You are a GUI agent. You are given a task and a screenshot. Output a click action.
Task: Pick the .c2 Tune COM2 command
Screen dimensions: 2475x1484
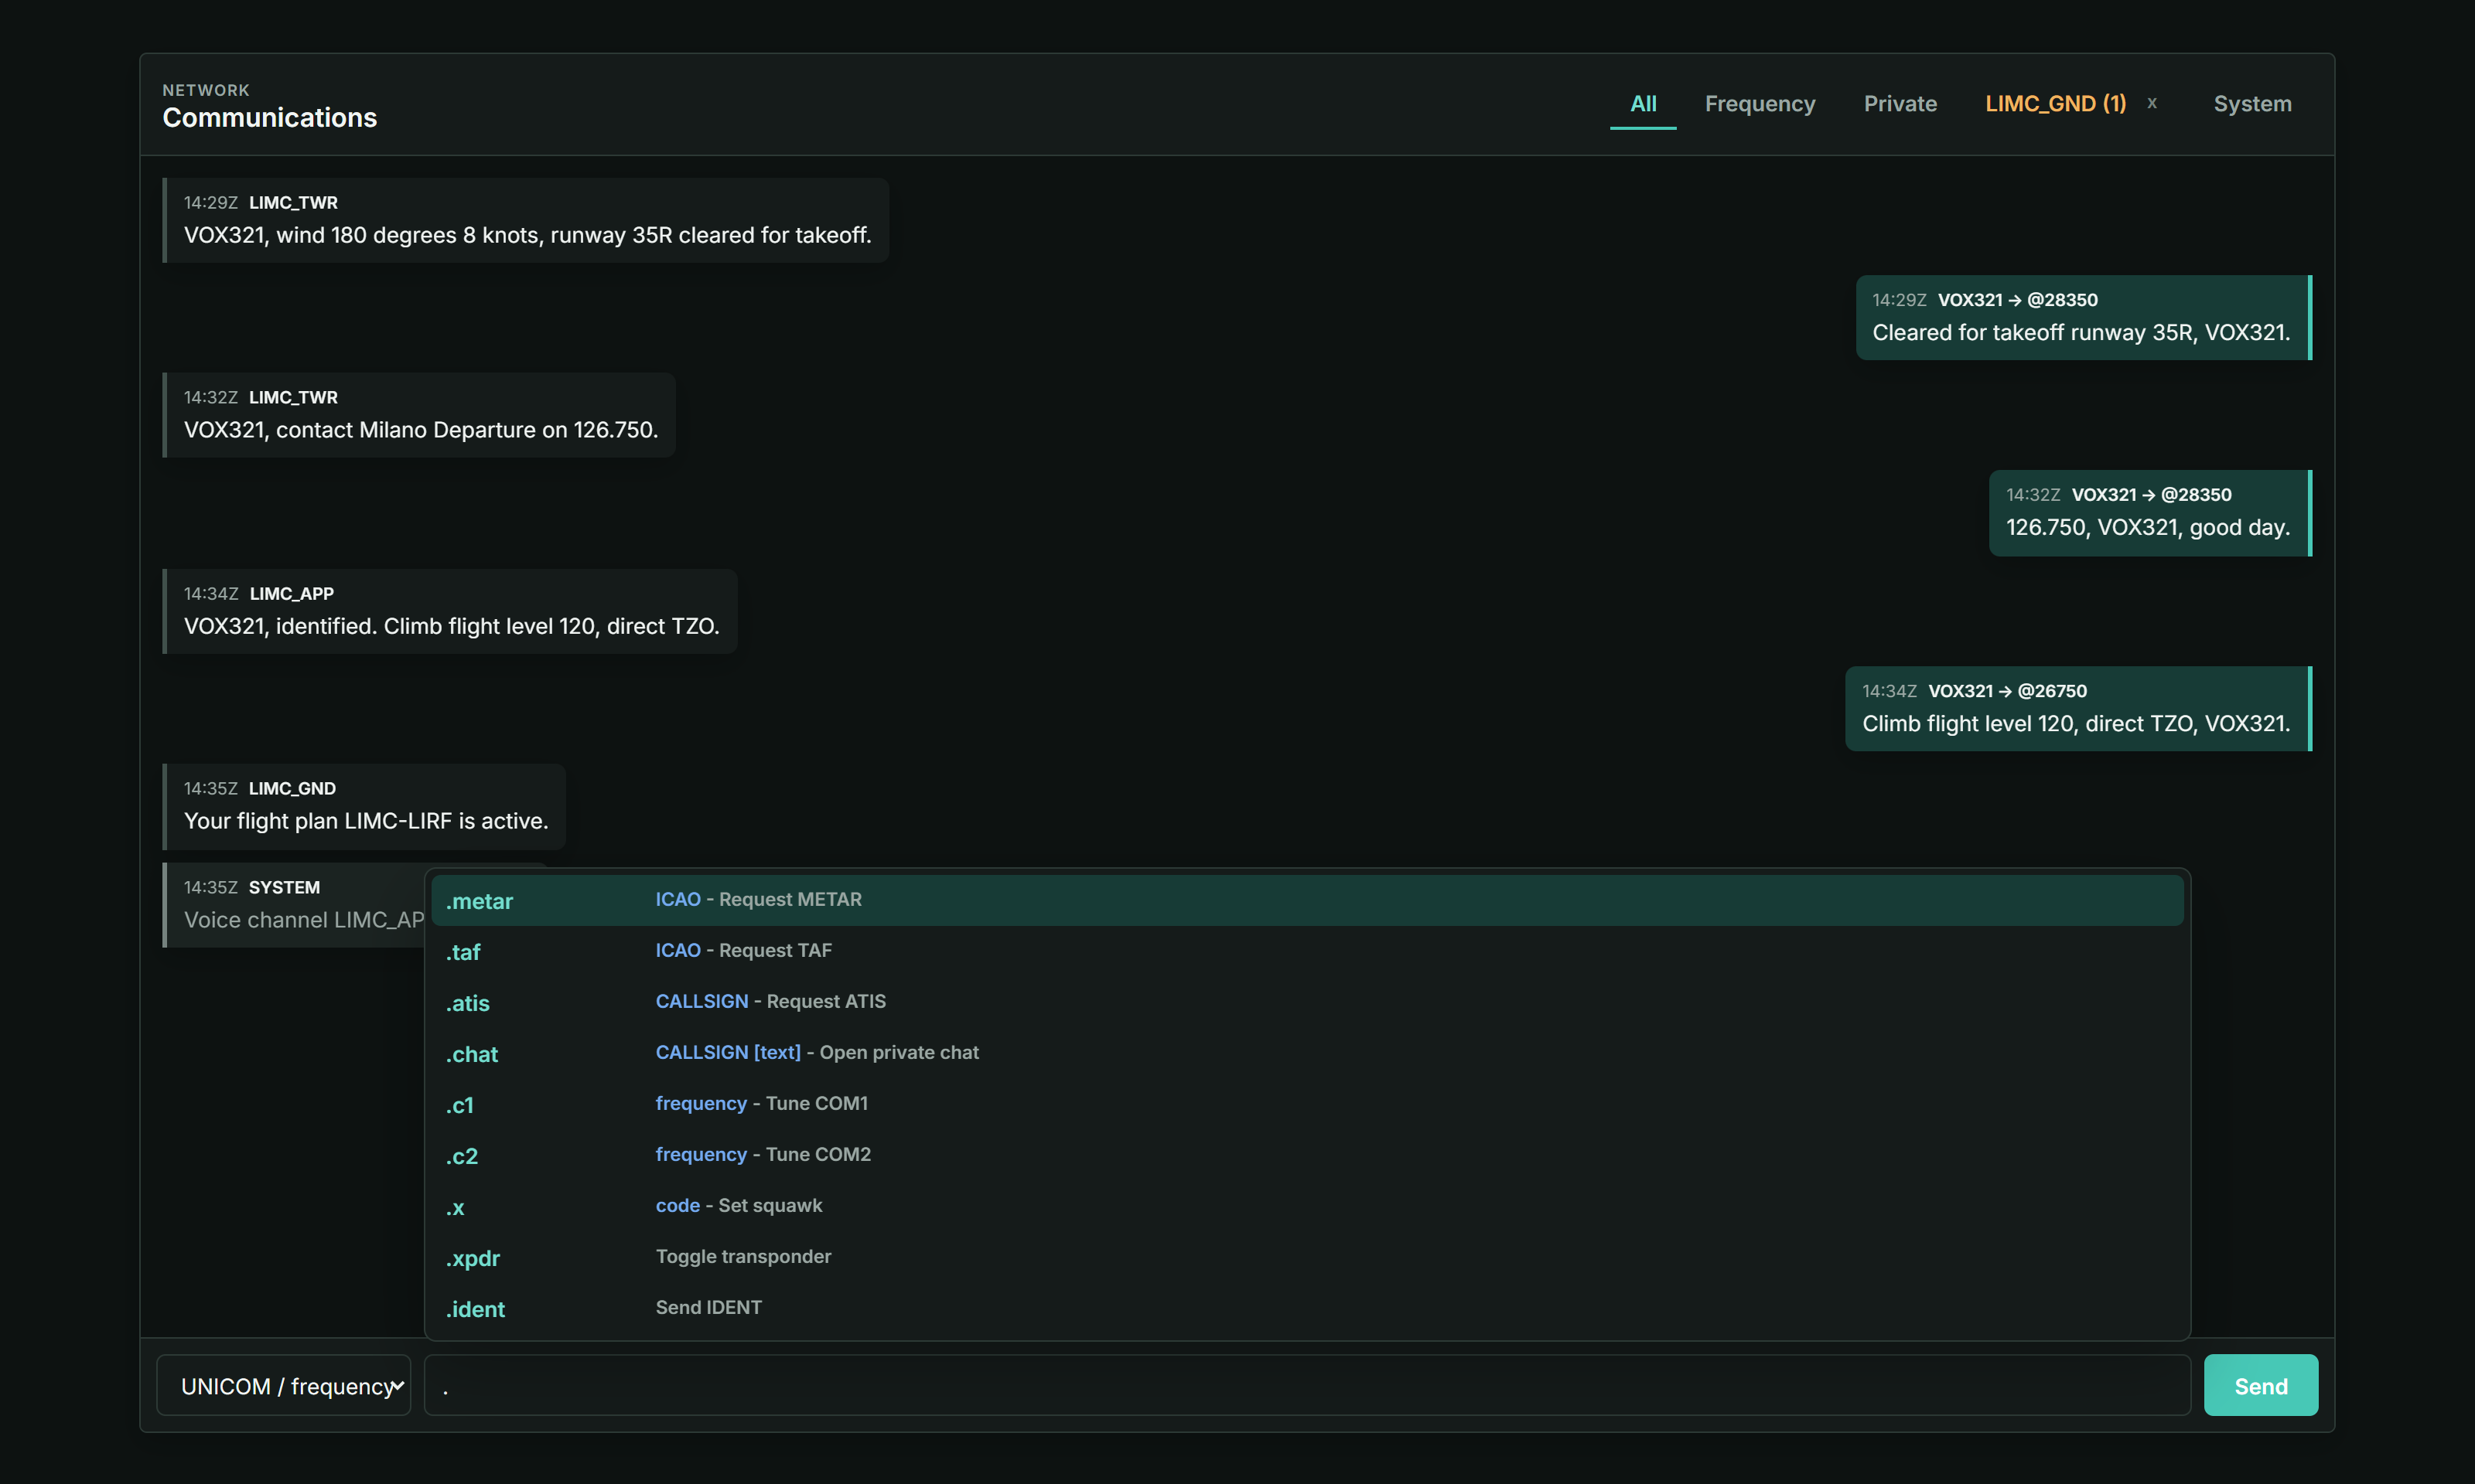1306,1155
